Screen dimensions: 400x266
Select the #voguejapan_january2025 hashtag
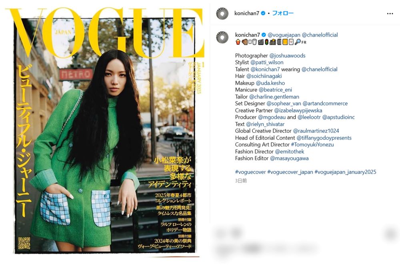(346, 172)
